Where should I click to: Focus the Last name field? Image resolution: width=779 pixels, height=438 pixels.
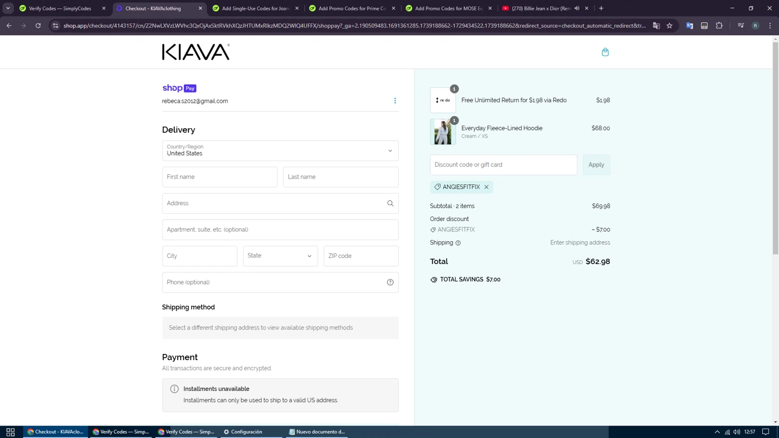click(341, 177)
